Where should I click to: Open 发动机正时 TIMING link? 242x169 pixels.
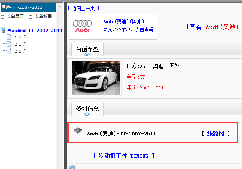tap(123, 156)
